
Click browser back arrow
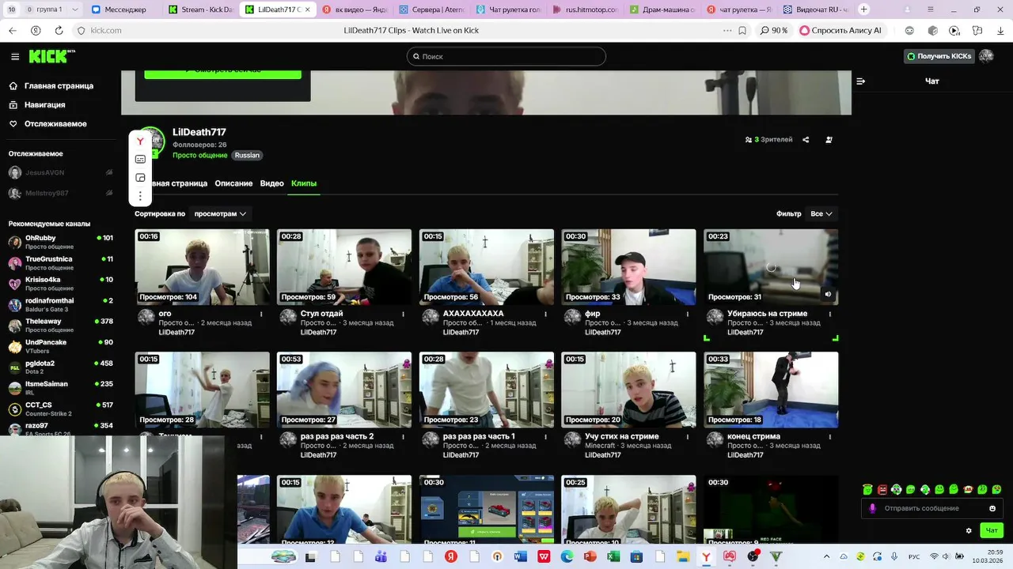pos(12,31)
